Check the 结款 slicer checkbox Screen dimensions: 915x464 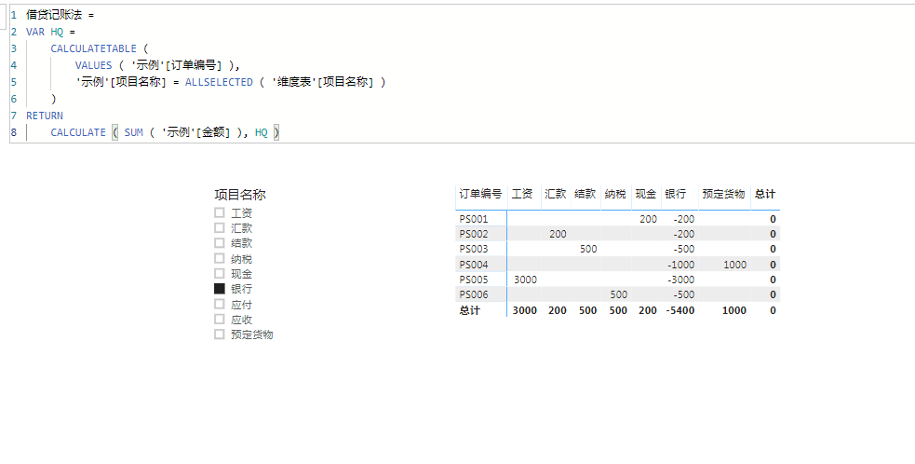point(220,243)
